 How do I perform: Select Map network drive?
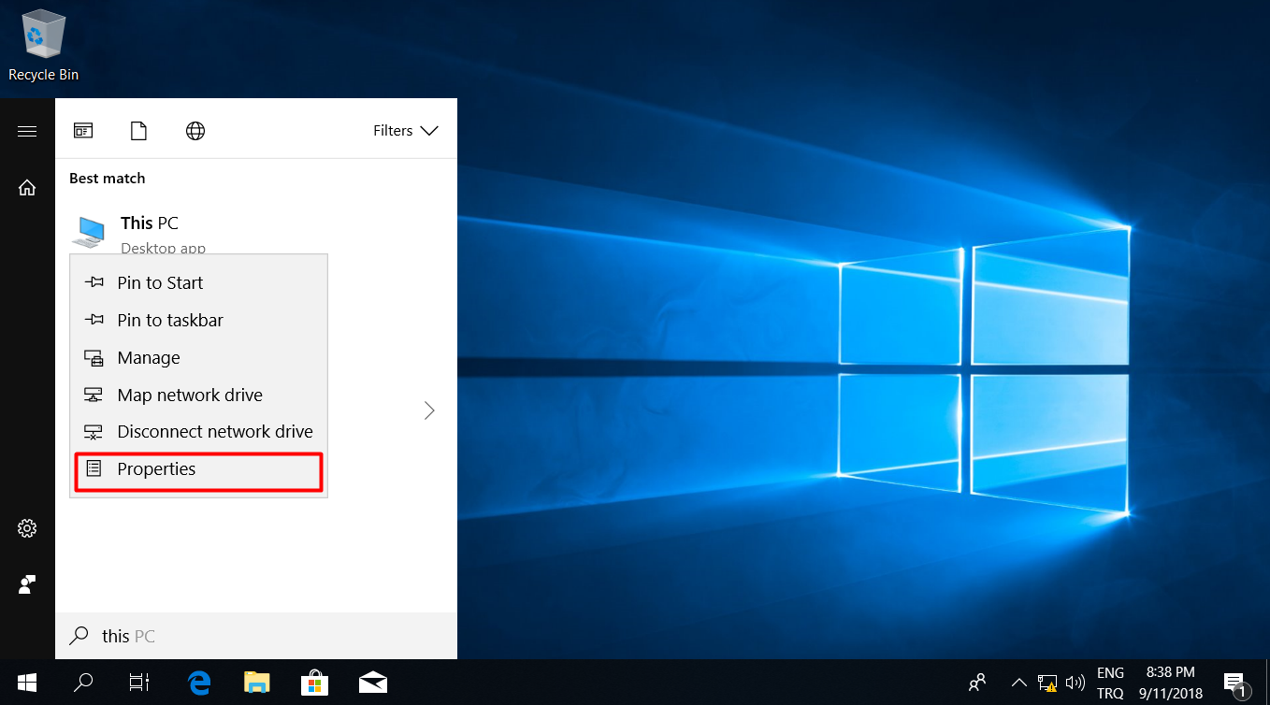199,395
